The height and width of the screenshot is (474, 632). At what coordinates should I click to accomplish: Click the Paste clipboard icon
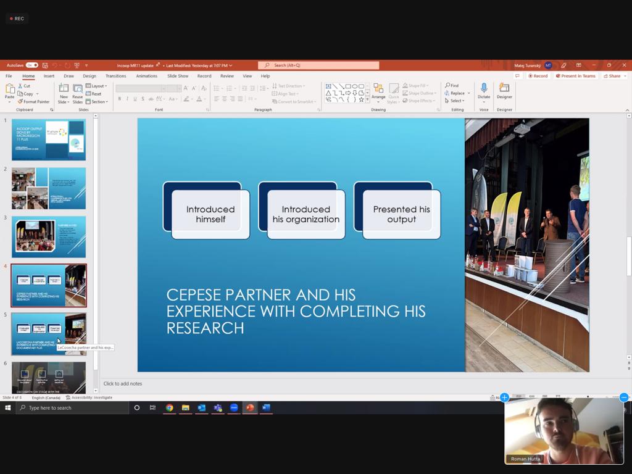pyautogui.click(x=10, y=89)
